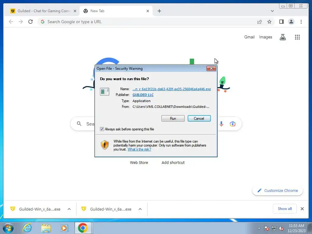Viewport: 312px width, 234px height.
Task: Open the file name link ending in 256846a4a446.exe
Action: coord(172,89)
